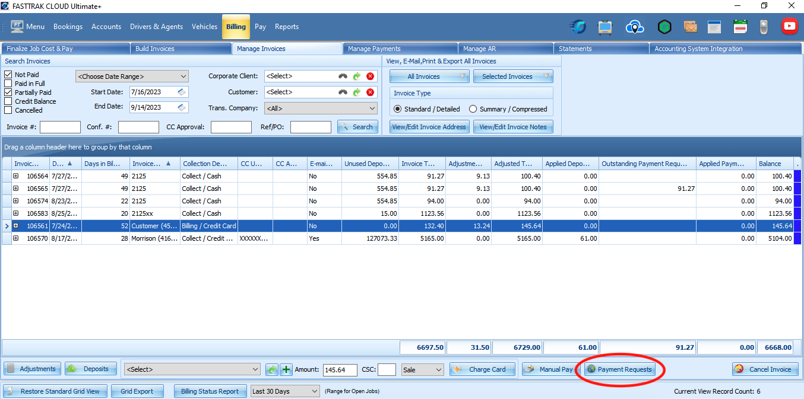Open the YouTube help videos icon
Screen dimensions: 804x399
(x=789, y=26)
